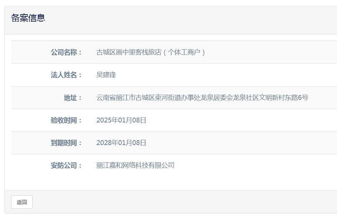The image size is (337, 221).
Task: Select the 公司名称 field label
Action: pos(66,52)
